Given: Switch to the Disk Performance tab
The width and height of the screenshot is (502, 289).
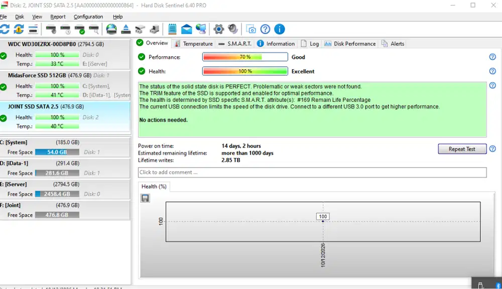Looking at the screenshot, I should [x=350, y=44].
